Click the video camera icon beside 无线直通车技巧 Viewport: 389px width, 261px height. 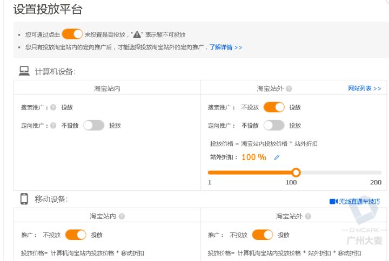click(333, 202)
